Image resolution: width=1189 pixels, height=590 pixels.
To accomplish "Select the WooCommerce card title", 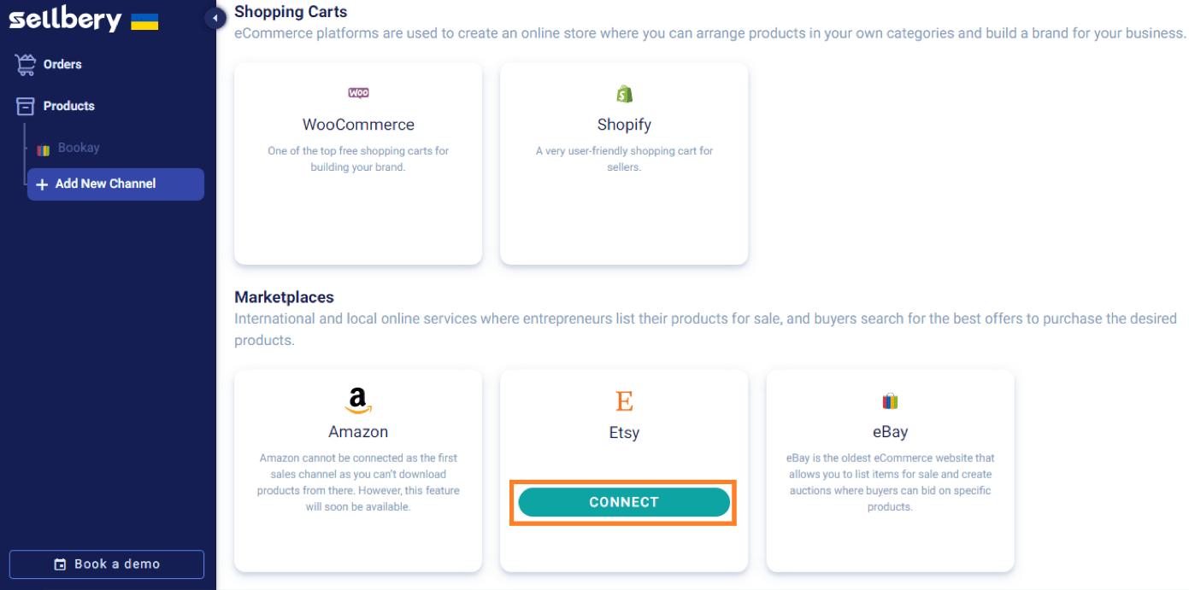I will (358, 125).
